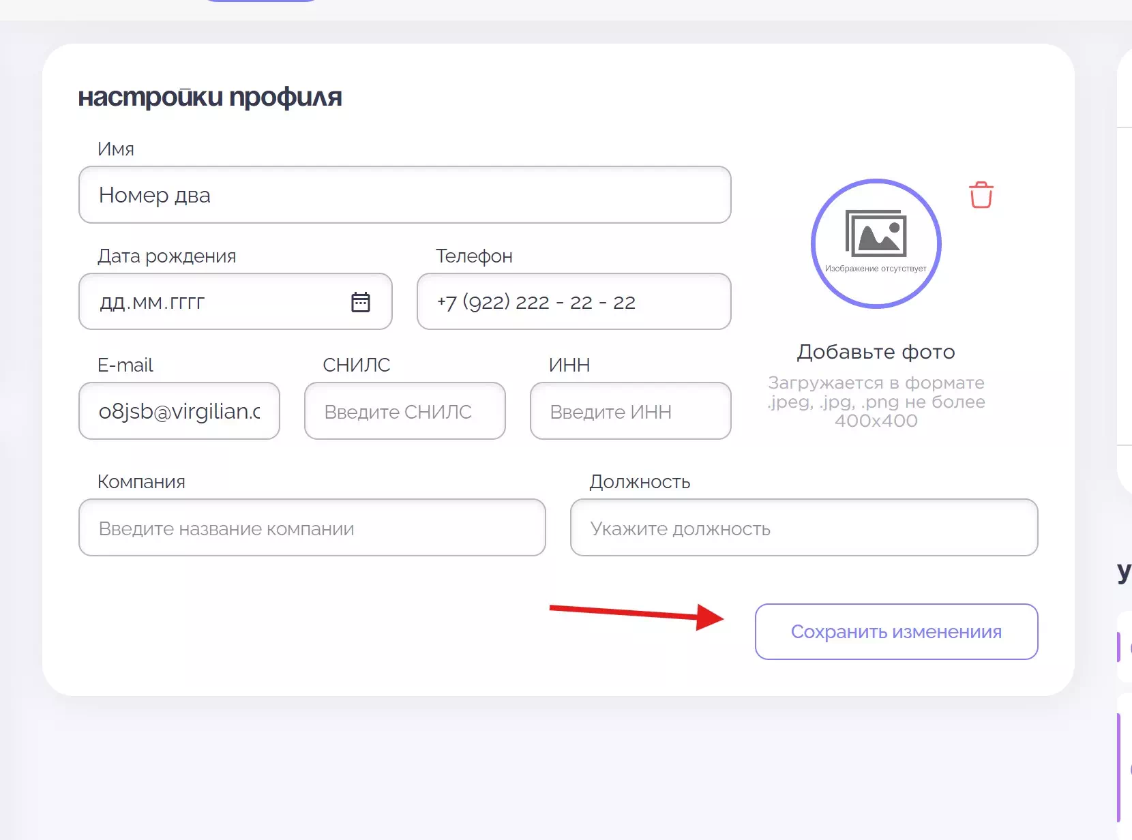This screenshot has width=1132, height=840.
Task: Click the Компания label
Action: tap(141, 482)
